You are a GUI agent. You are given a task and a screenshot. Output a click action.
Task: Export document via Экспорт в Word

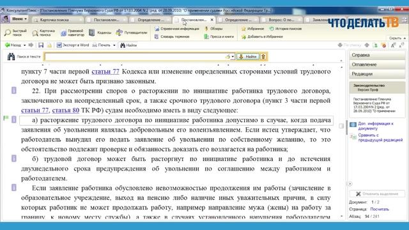point(73,45)
